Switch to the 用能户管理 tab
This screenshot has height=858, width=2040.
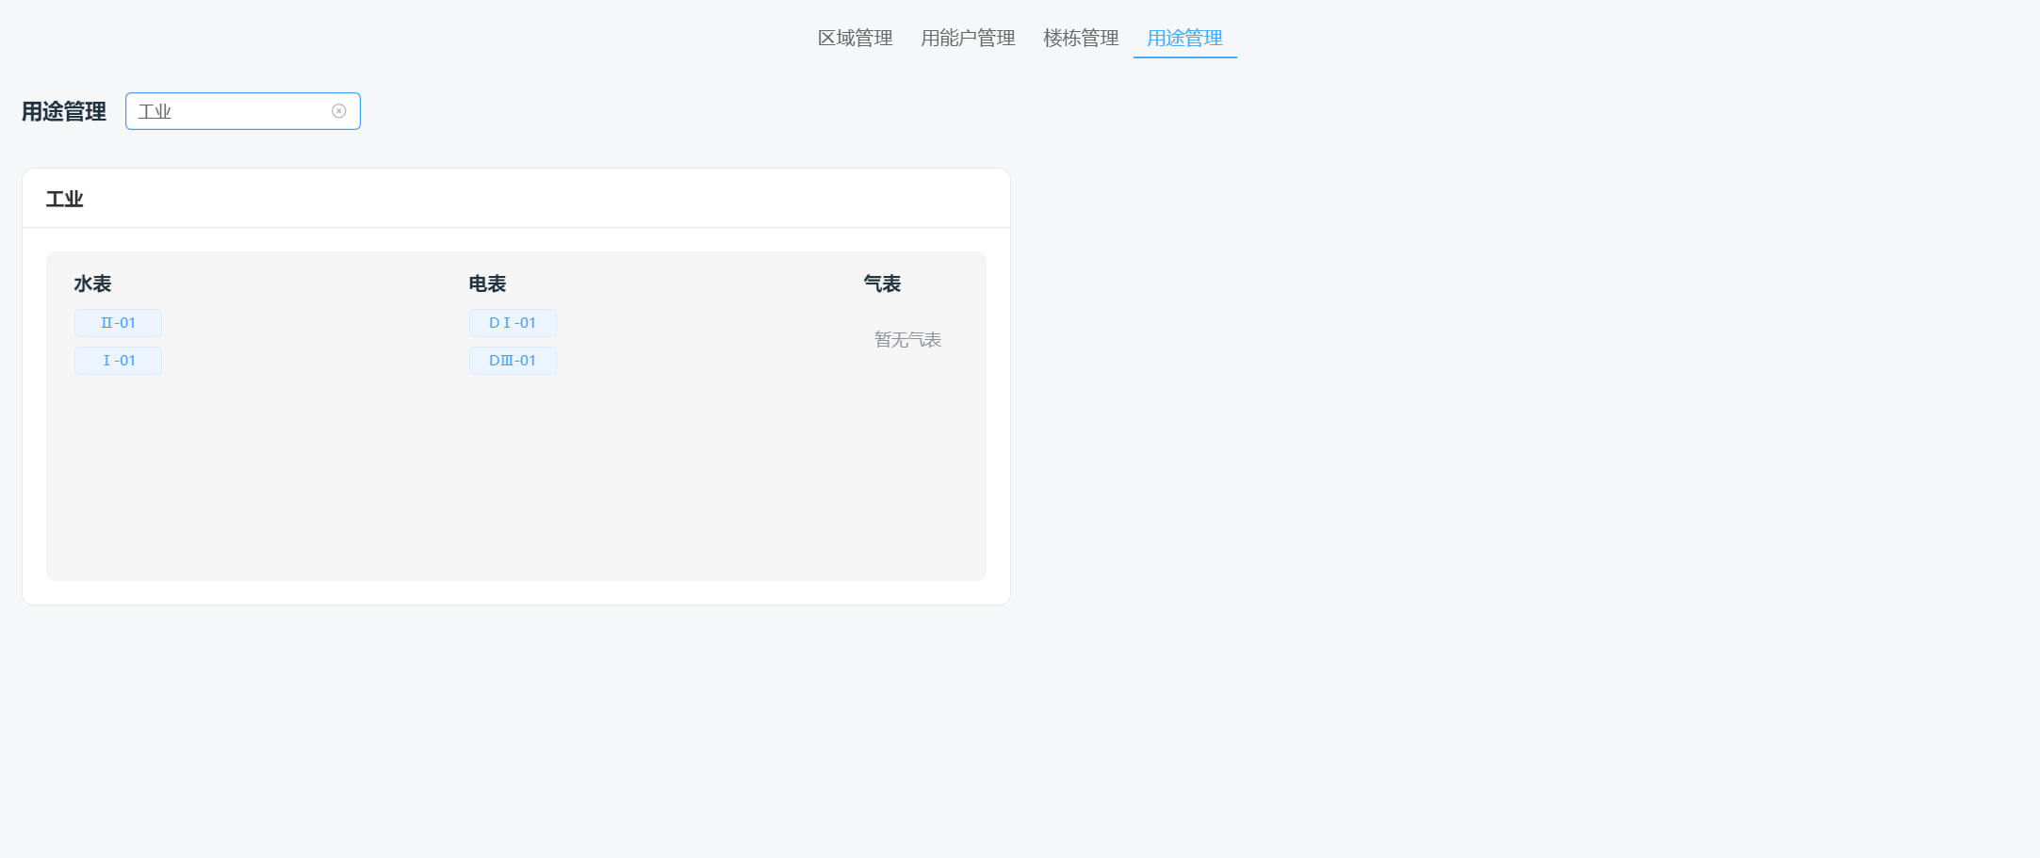pos(968,38)
